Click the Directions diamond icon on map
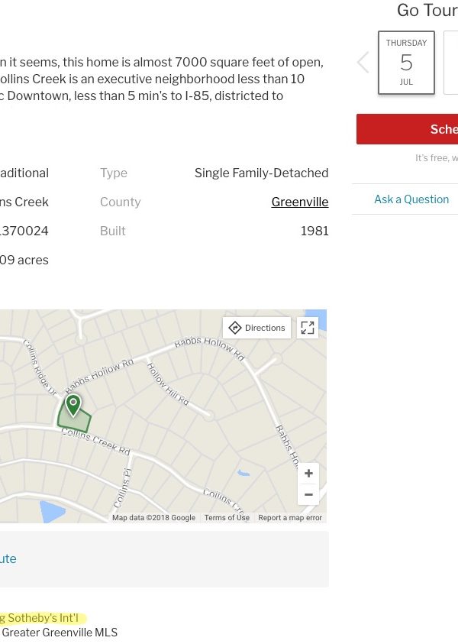The height and width of the screenshot is (644, 458). (x=235, y=328)
